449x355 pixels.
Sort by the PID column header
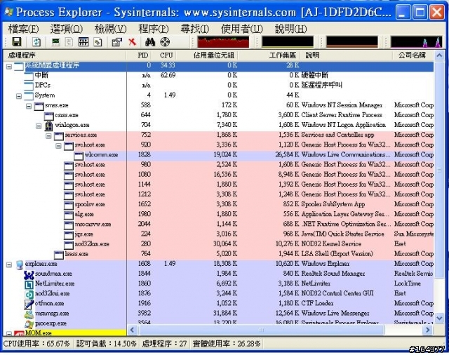[x=139, y=55]
